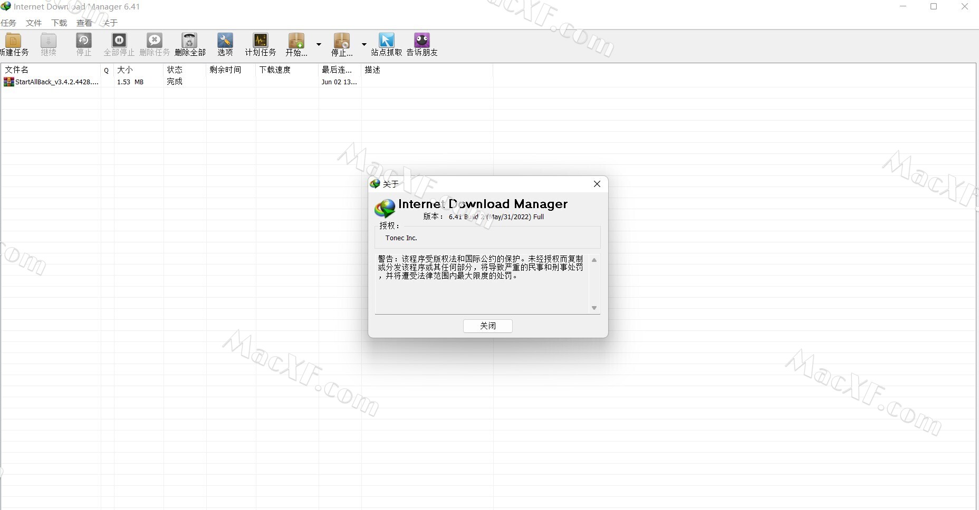This screenshot has width=979, height=510.
Task: Click the New Task (新建任务) toolbar icon
Action: 13,41
